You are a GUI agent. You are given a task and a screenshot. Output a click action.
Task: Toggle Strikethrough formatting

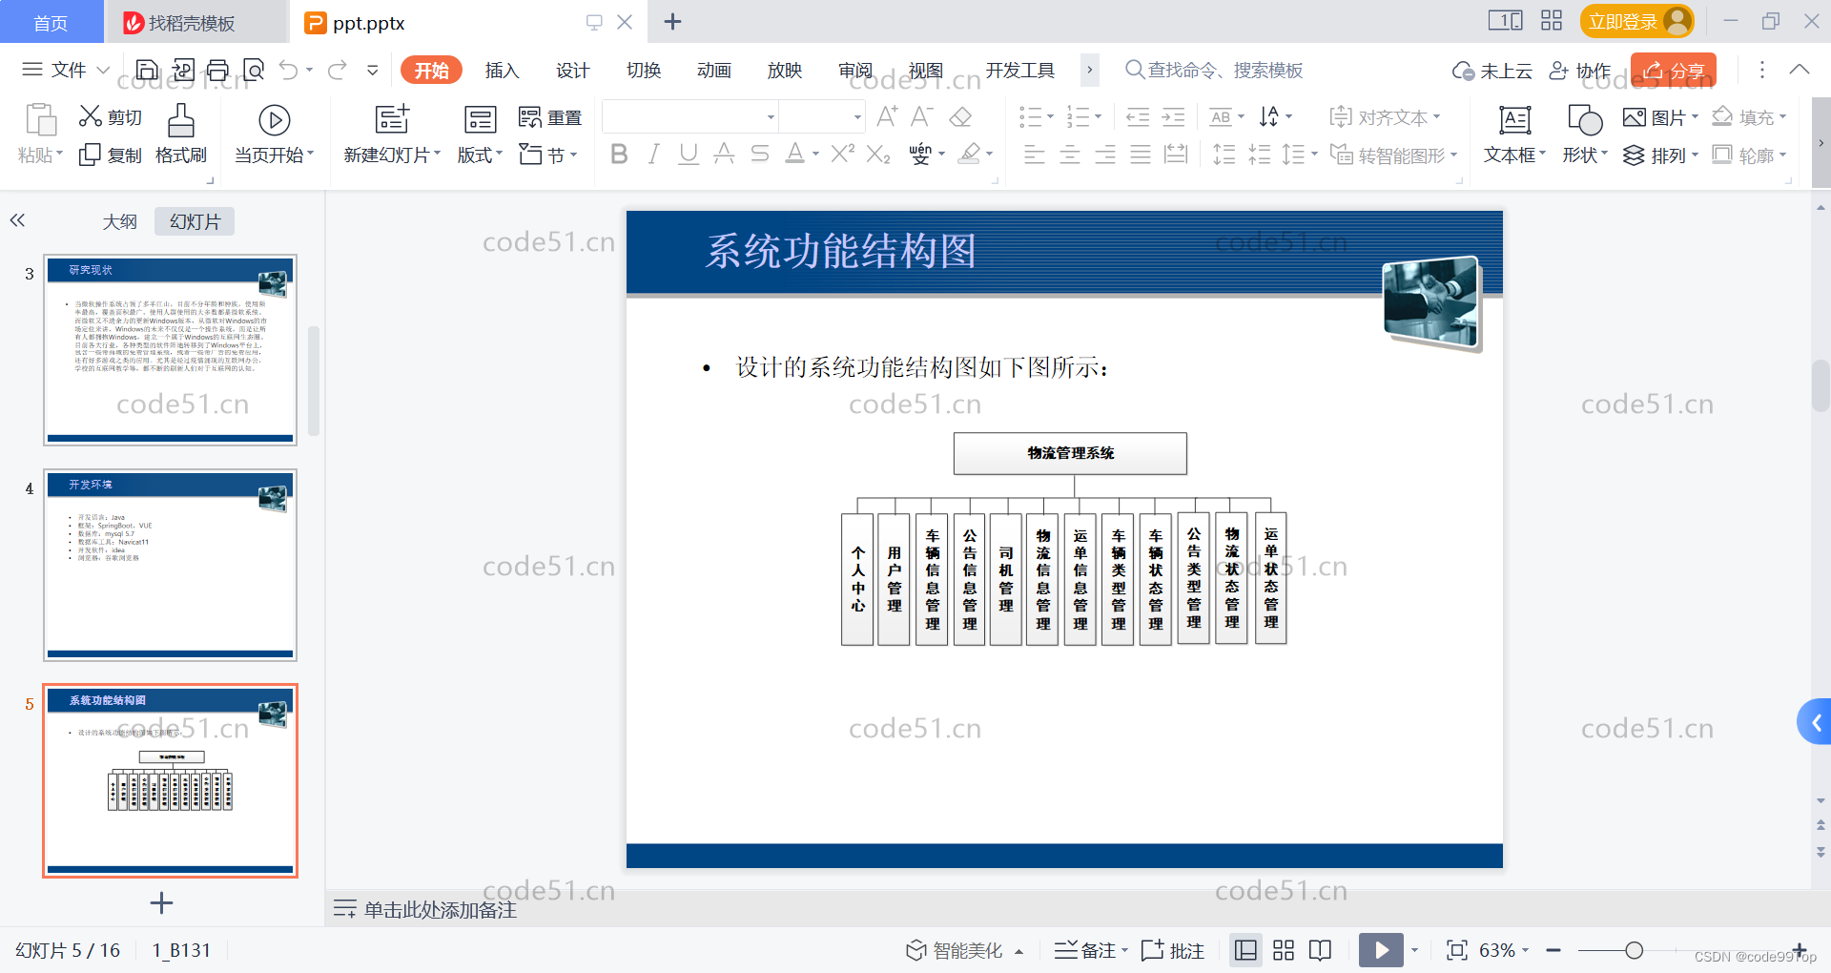pyautogui.click(x=760, y=154)
